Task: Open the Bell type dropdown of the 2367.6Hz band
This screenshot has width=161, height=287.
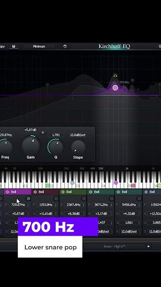Action: (73, 192)
